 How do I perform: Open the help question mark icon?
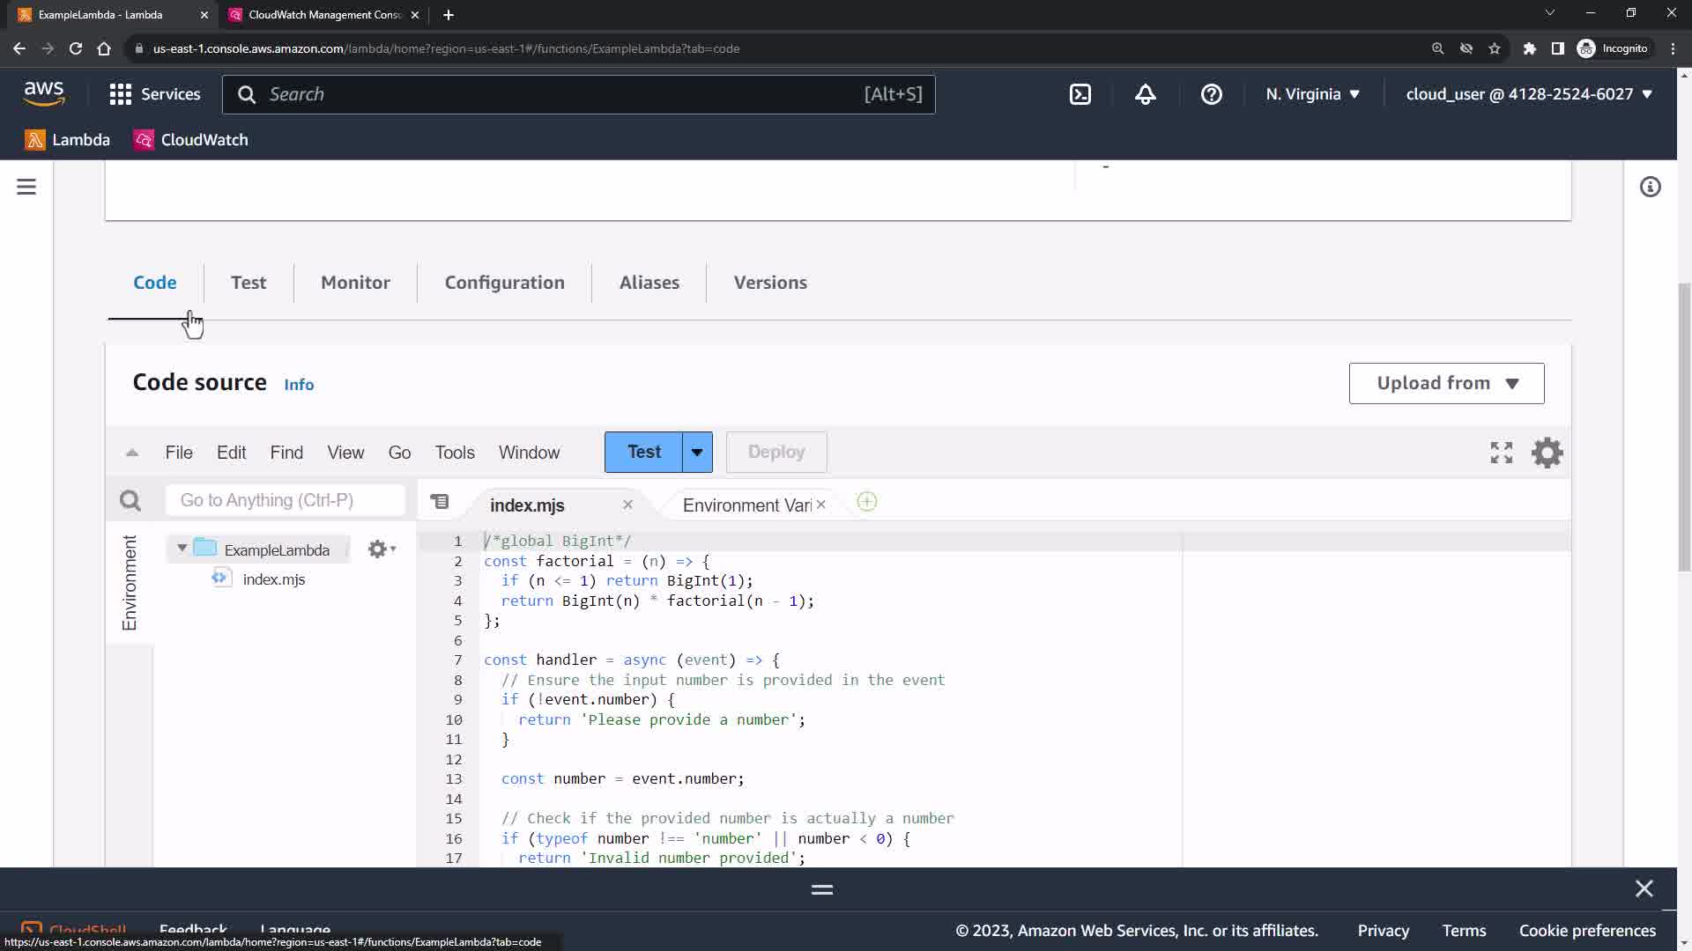(1211, 94)
